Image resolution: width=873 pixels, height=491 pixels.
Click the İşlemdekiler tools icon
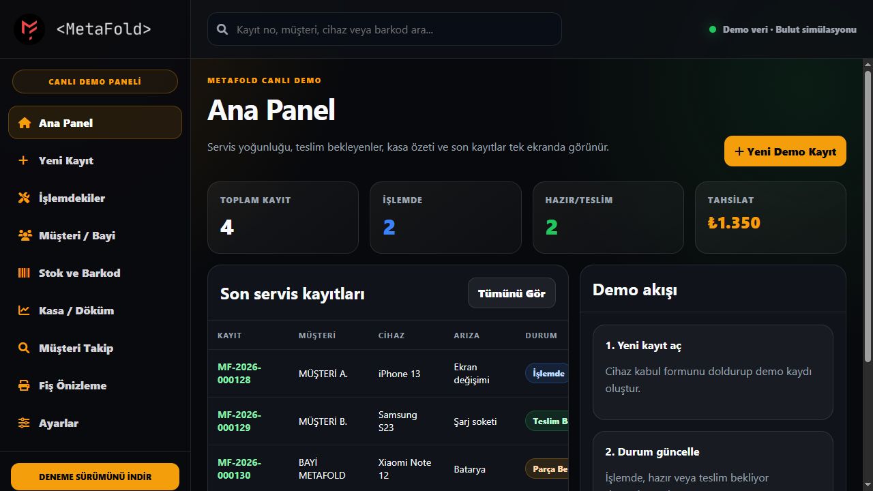pos(25,198)
